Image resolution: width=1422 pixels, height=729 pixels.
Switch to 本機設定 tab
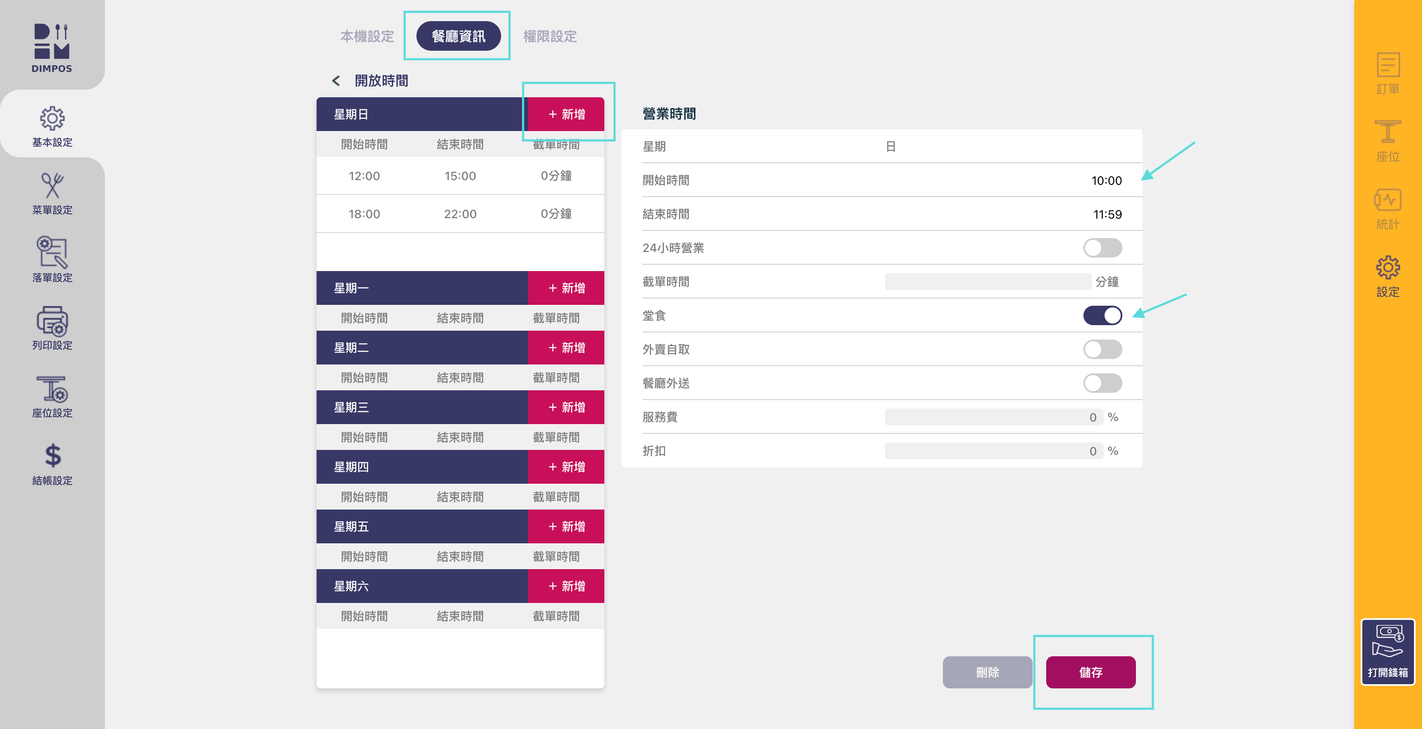pyautogui.click(x=367, y=36)
